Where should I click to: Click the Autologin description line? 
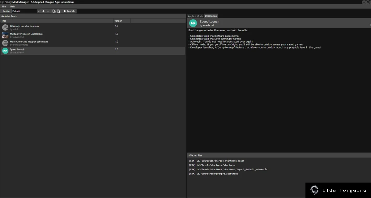coord(220,42)
